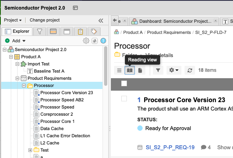Select Processor Speed AB2 tree item
The height and width of the screenshot is (158, 233).
[x=62, y=100]
